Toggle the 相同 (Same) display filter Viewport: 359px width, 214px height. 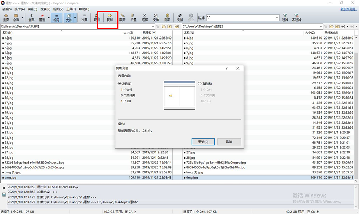(56, 17)
